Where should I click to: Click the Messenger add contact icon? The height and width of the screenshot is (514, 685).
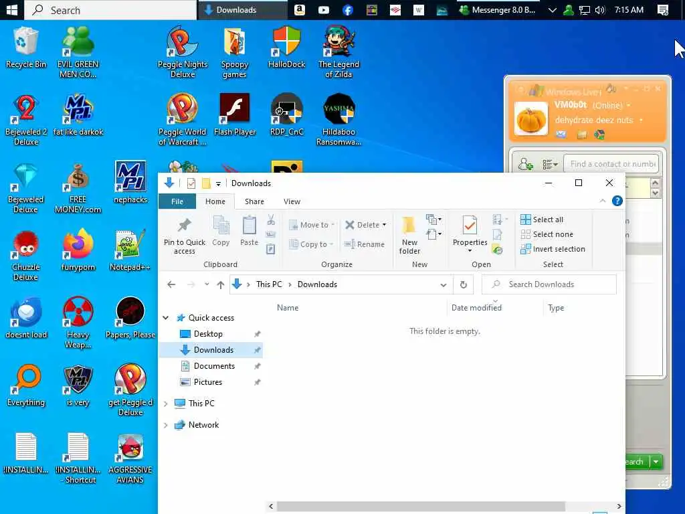coord(525,165)
